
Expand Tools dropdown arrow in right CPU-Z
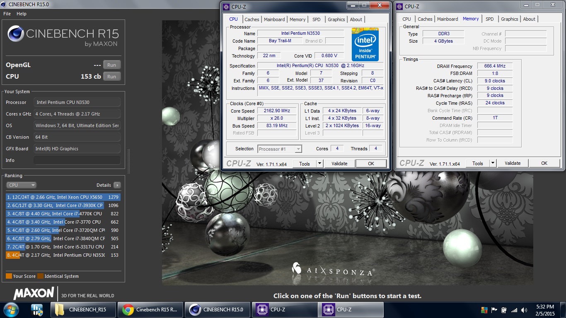(x=493, y=163)
